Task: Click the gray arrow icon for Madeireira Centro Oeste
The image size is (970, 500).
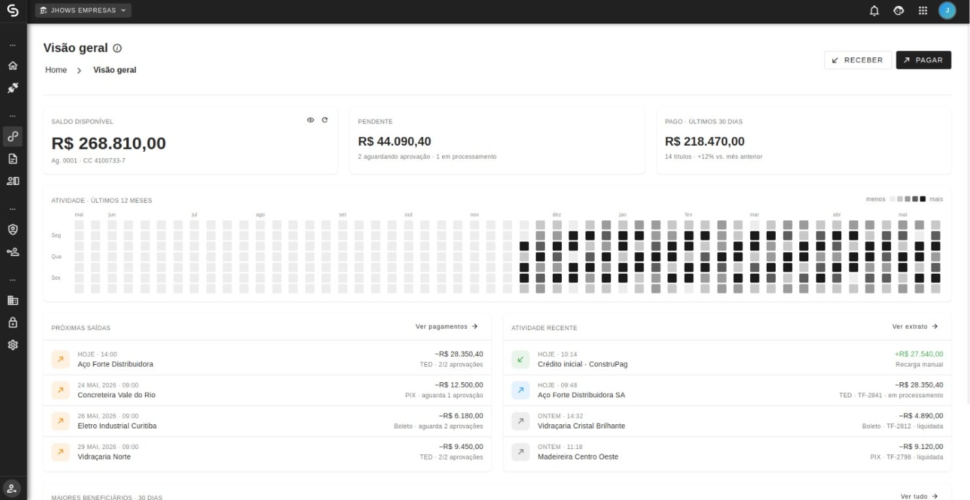Action: point(521,452)
